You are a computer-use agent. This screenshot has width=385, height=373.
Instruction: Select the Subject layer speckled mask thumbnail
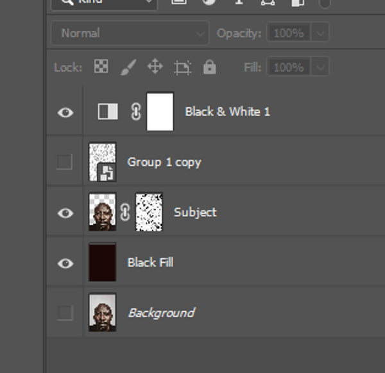coord(149,212)
